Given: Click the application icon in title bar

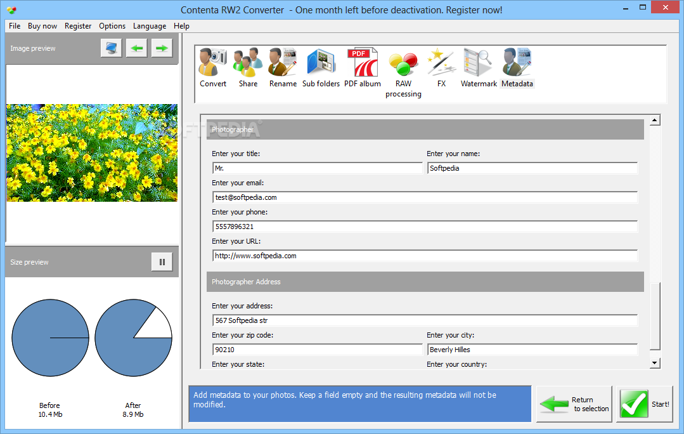Looking at the screenshot, I should [x=12, y=10].
